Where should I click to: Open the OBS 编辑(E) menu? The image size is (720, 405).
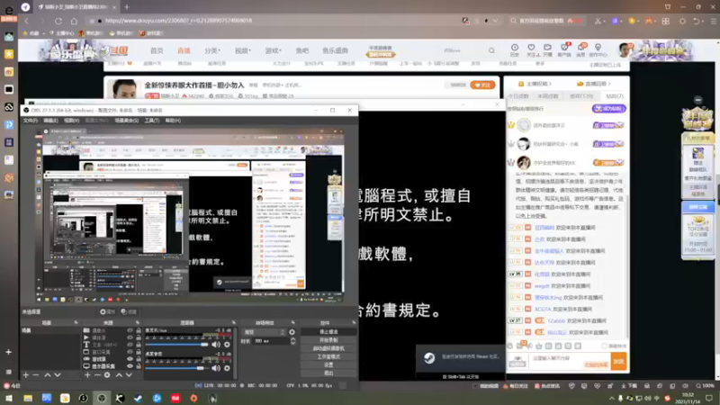[x=50, y=121]
